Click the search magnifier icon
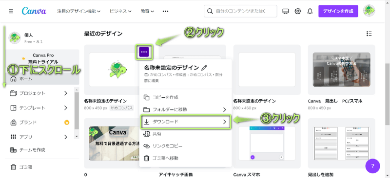 [x=210, y=11]
